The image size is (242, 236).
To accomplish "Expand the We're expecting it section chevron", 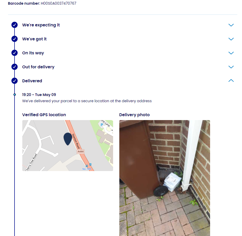I will [x=231, y=25].
